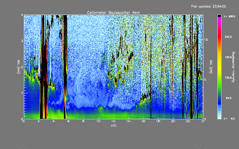This screenshot has height=149, width=239.
Task: Click the '12:' tick on the UTC axis
Action: point(114,121)
